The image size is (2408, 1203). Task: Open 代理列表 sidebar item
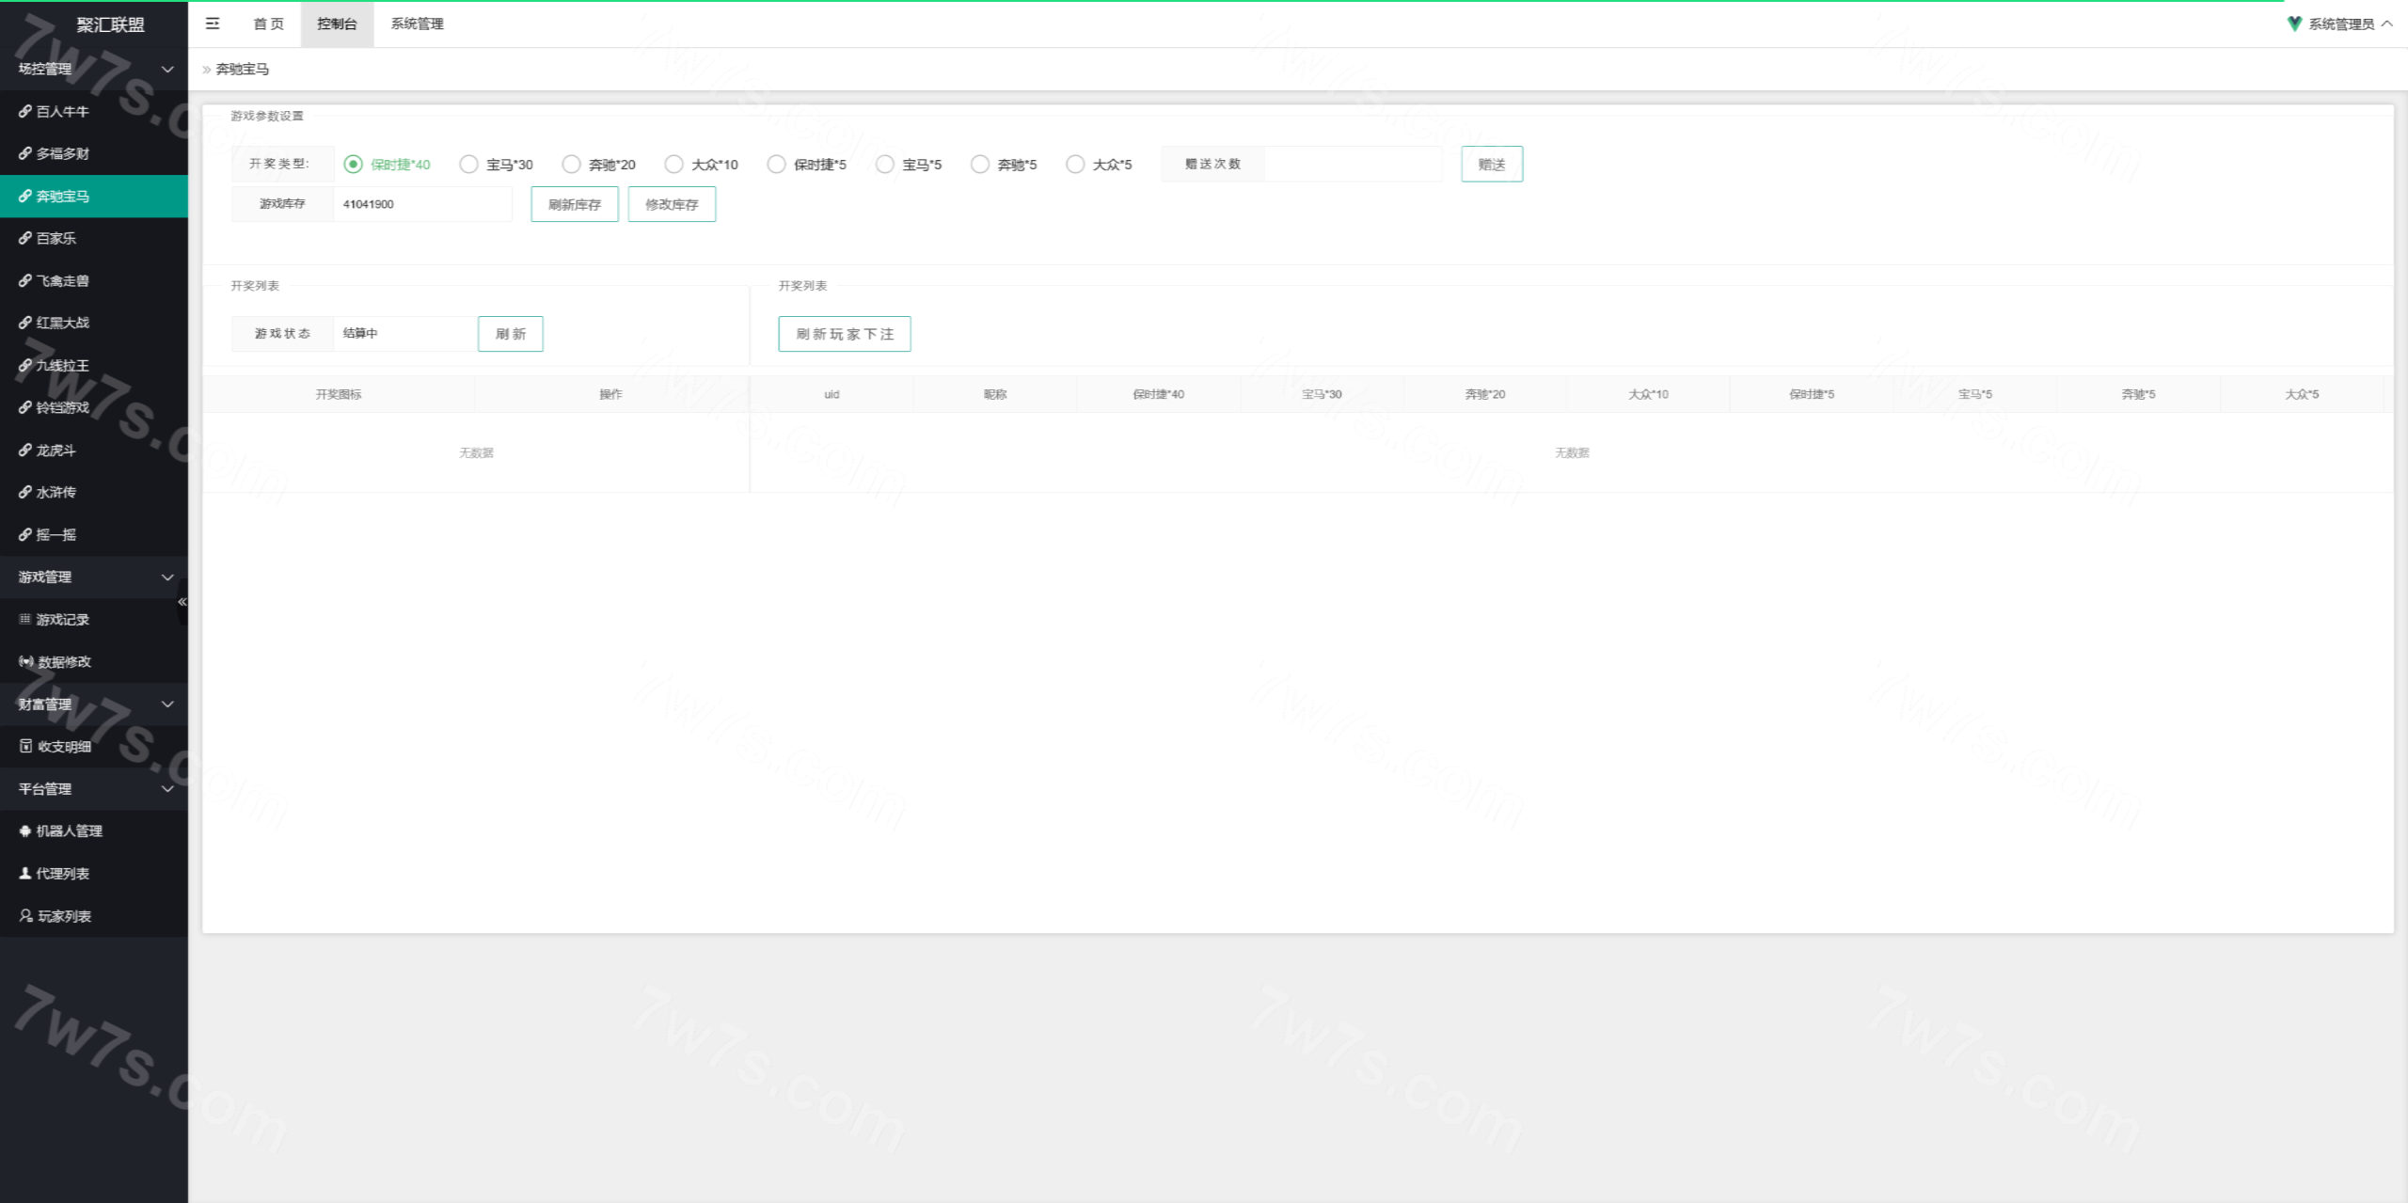(x=62, y=873)
